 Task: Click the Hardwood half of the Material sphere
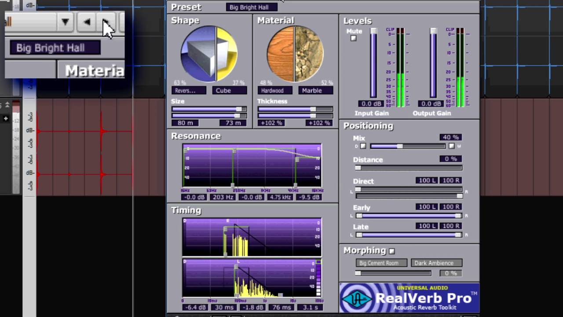point(280,54)
